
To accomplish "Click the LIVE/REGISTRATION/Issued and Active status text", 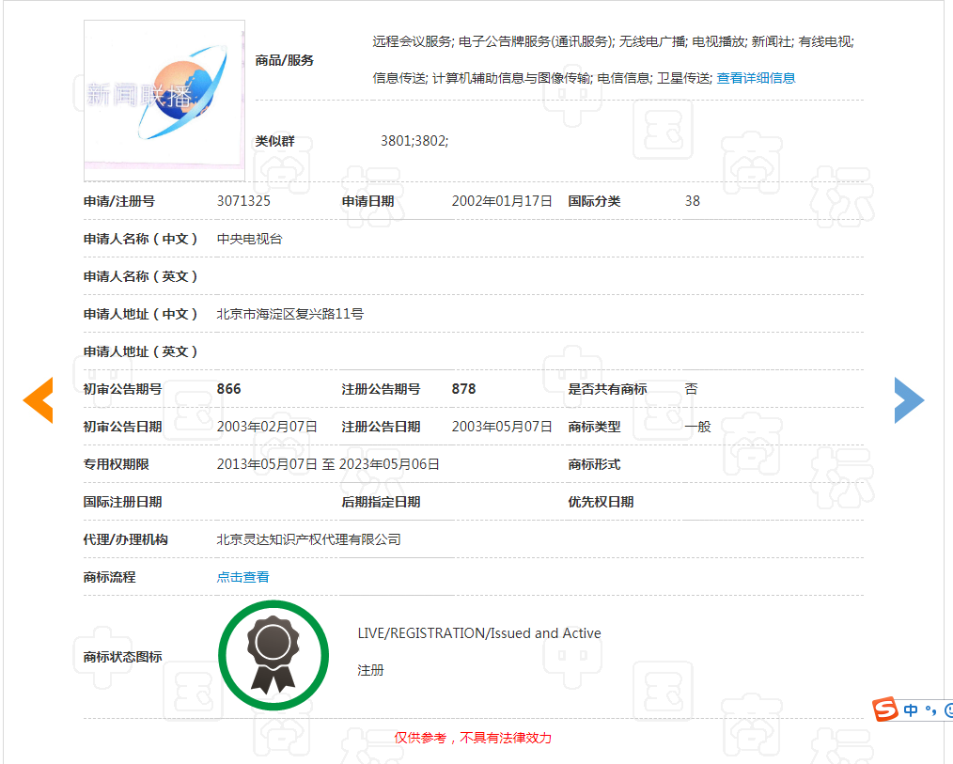I will pos(478,633).
